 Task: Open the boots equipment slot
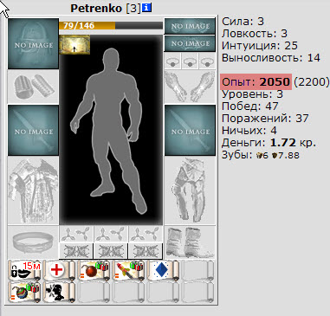click(x=190, y=242)
